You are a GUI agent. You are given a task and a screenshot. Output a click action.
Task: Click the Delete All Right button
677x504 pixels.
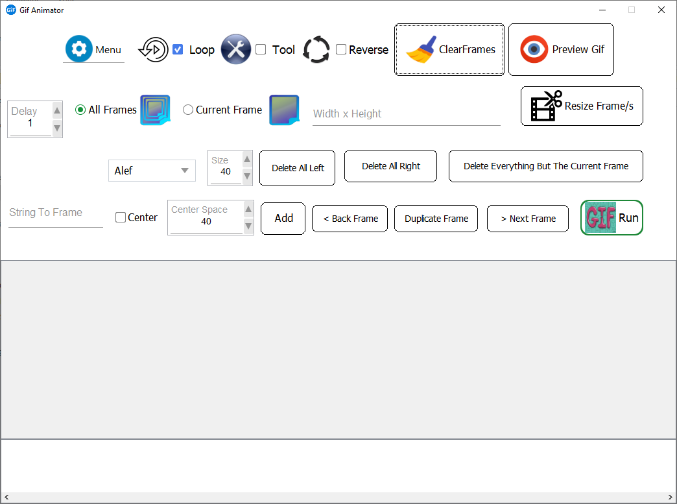[x=390, y=166]
